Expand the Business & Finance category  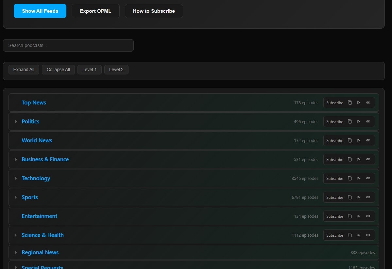pos(16,159)
